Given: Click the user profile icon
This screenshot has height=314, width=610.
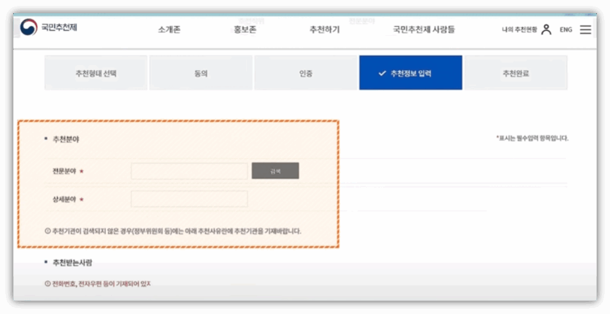Looking at the screenshot, I should tap(546, 30).
